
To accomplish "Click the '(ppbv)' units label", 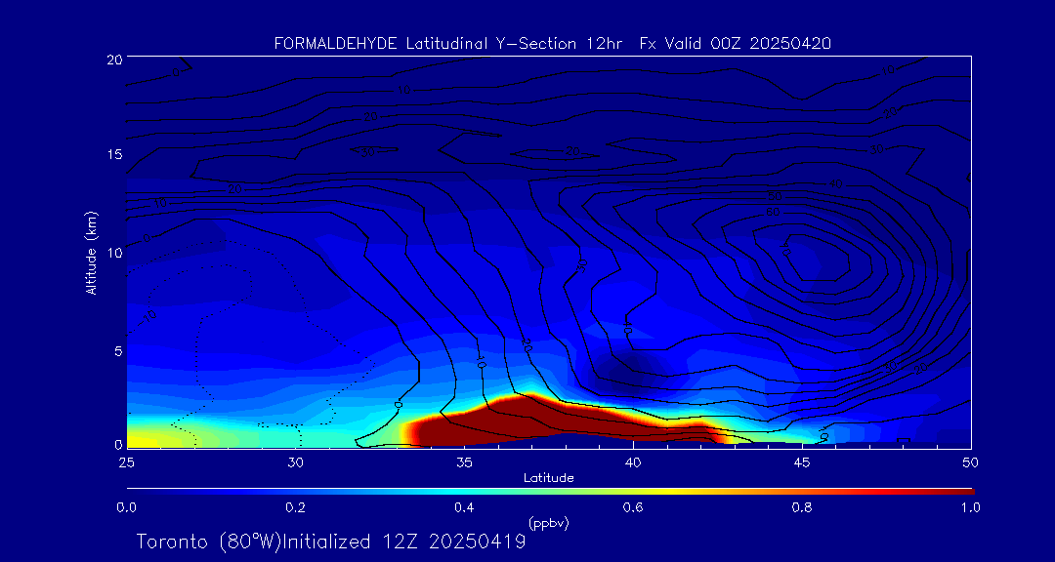I will tap(549, 522).
